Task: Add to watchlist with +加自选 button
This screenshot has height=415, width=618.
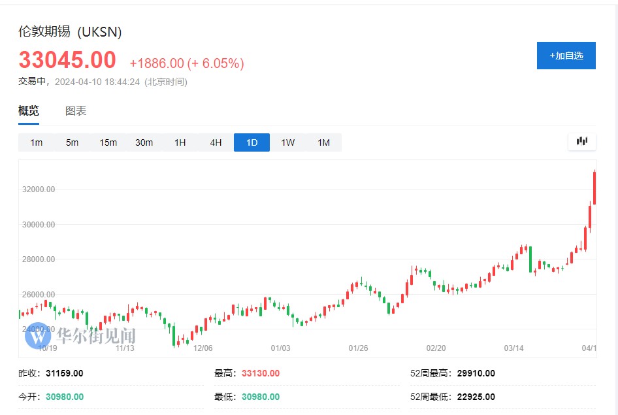Action: click(566, 56)
